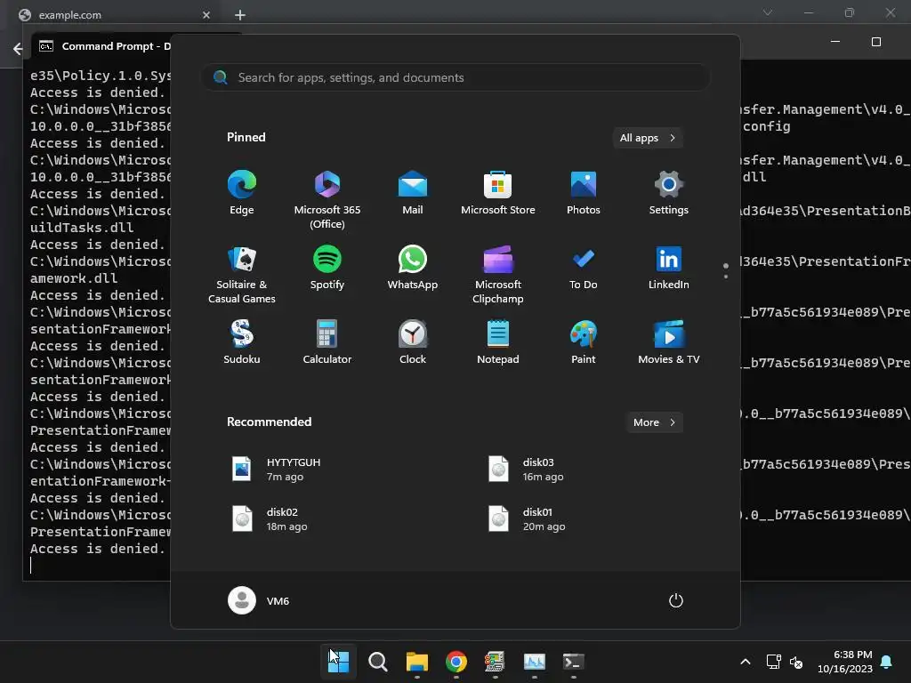Click browser back arrow
Screen dimensions: 911x683
[18, 49]
